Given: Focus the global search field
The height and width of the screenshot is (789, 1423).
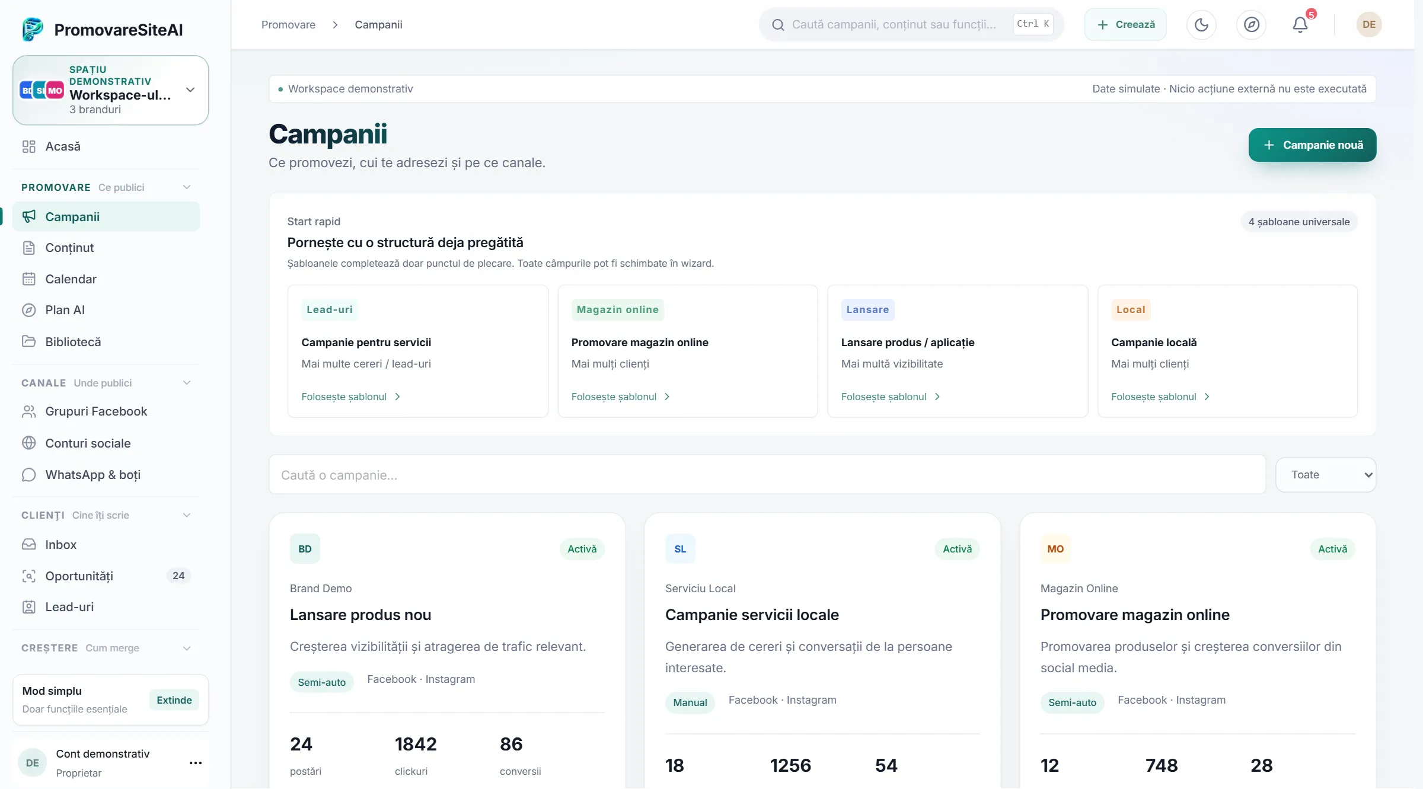Looking at the screenshot, I should tap(911, 24).
